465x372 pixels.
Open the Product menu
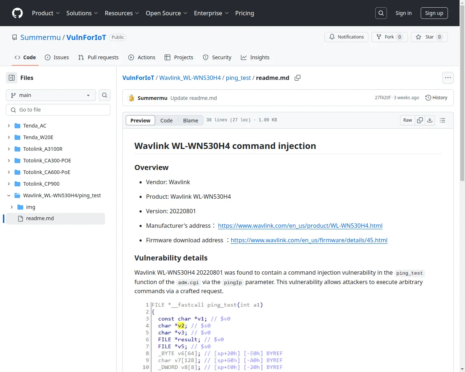click(46, 13)
